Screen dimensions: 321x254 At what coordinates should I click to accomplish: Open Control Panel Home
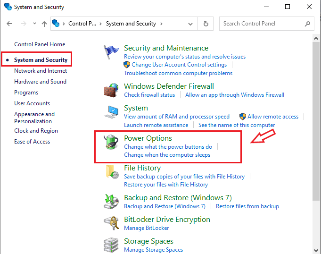(40, 44)
